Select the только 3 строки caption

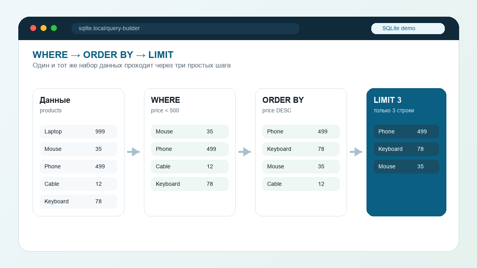pyautogui.click(x=394, y=110)
